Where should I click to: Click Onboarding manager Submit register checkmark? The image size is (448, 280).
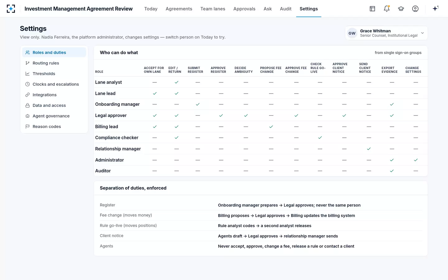tap(198, 104)
